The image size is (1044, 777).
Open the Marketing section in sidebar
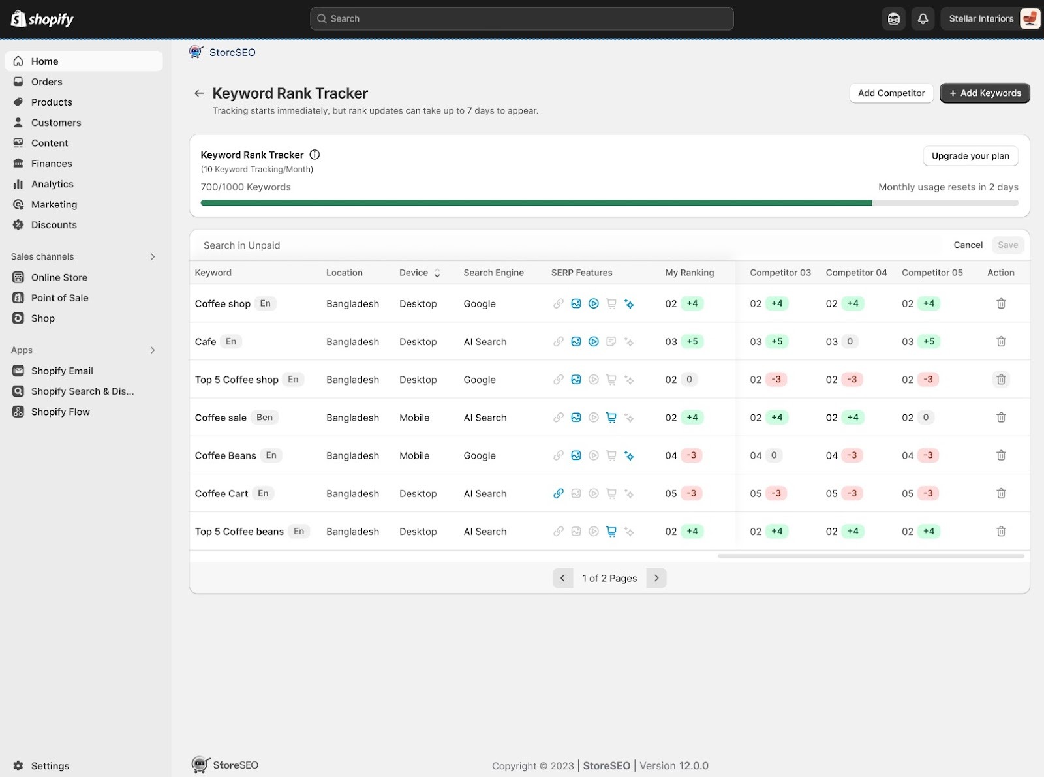click(54, 204)
